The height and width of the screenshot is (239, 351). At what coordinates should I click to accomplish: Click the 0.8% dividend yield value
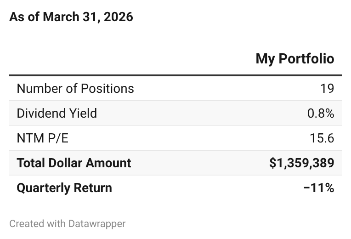321,113
